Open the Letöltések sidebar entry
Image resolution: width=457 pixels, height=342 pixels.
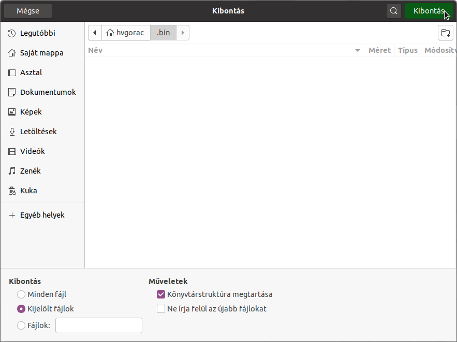(42, 132)
